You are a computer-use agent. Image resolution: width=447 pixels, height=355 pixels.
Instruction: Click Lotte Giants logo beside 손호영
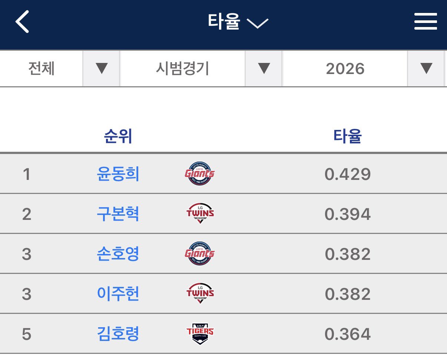(x=200, y=254)
